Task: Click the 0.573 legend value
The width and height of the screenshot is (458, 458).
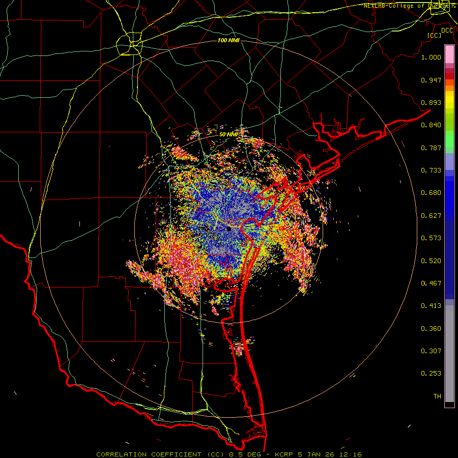Action: [431, 238]
